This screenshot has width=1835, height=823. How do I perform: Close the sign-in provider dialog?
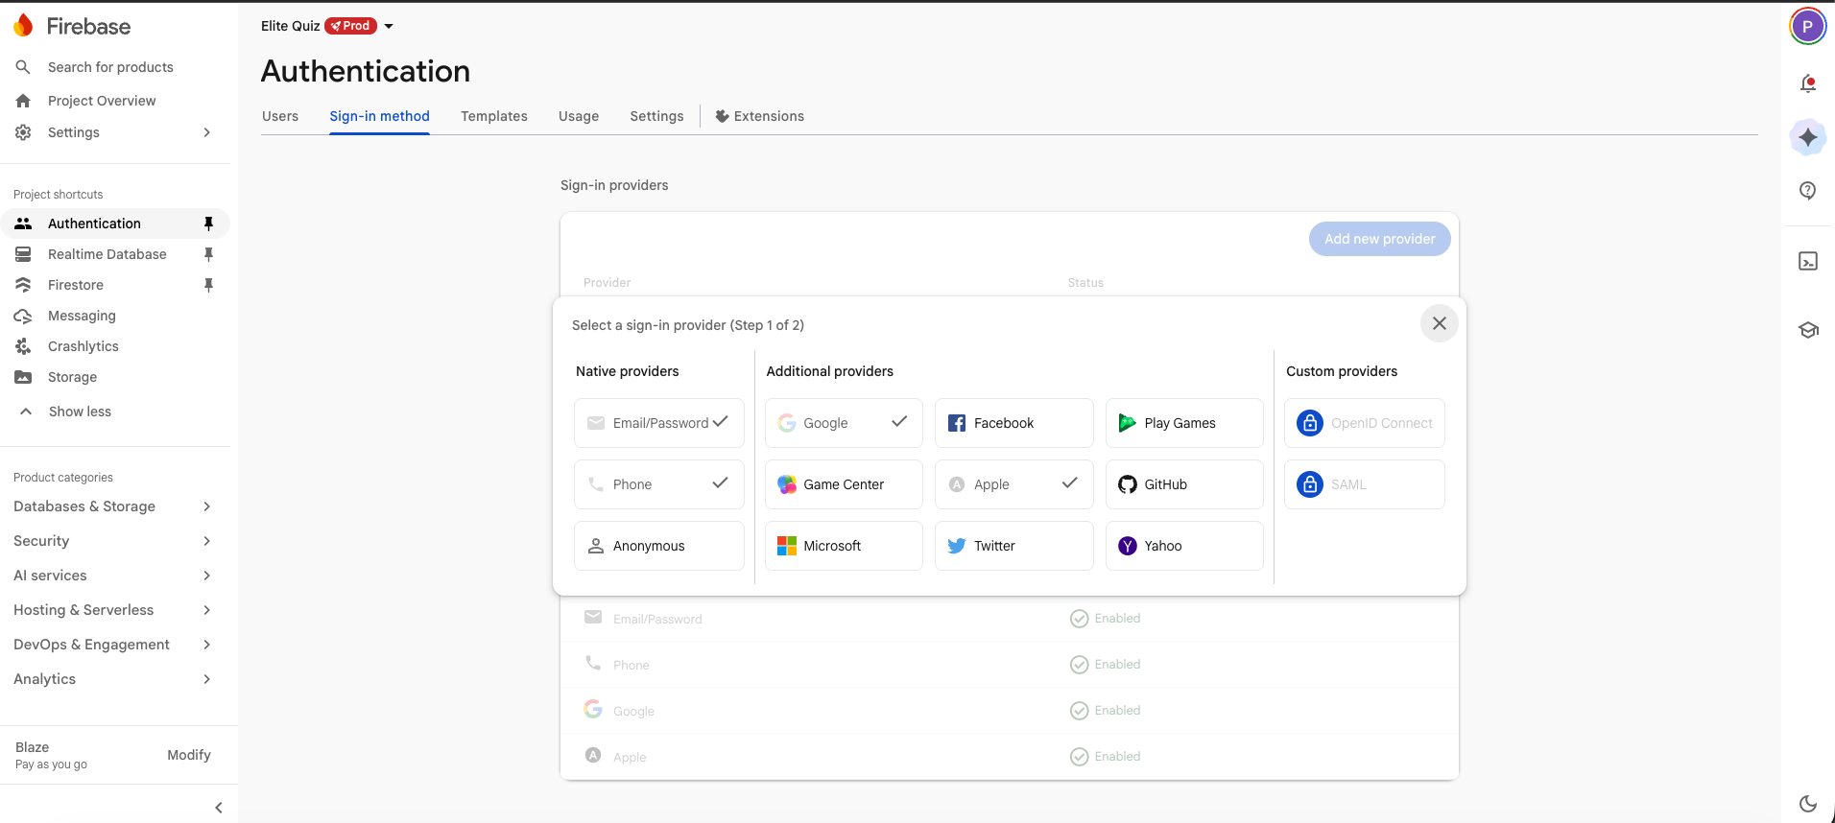click(1439, 323)
